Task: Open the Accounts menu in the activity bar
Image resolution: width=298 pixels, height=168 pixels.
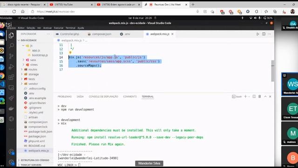Action: pos(11,152)
